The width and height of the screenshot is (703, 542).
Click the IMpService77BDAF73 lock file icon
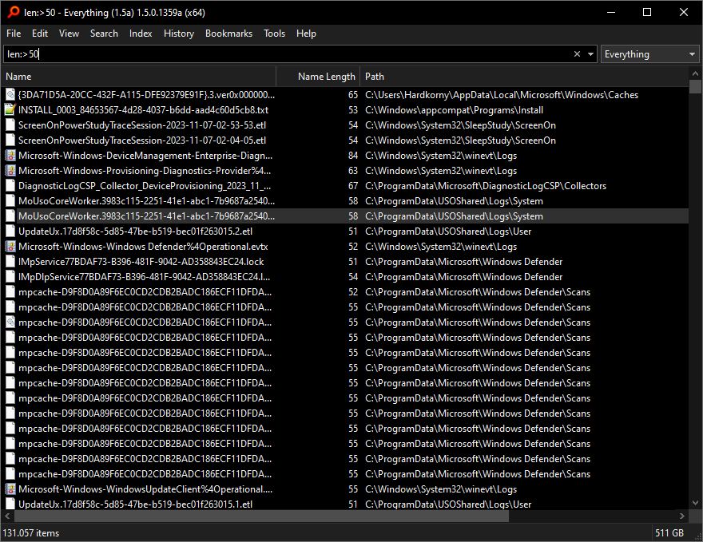pyautogui.click(x=10, y=262)
